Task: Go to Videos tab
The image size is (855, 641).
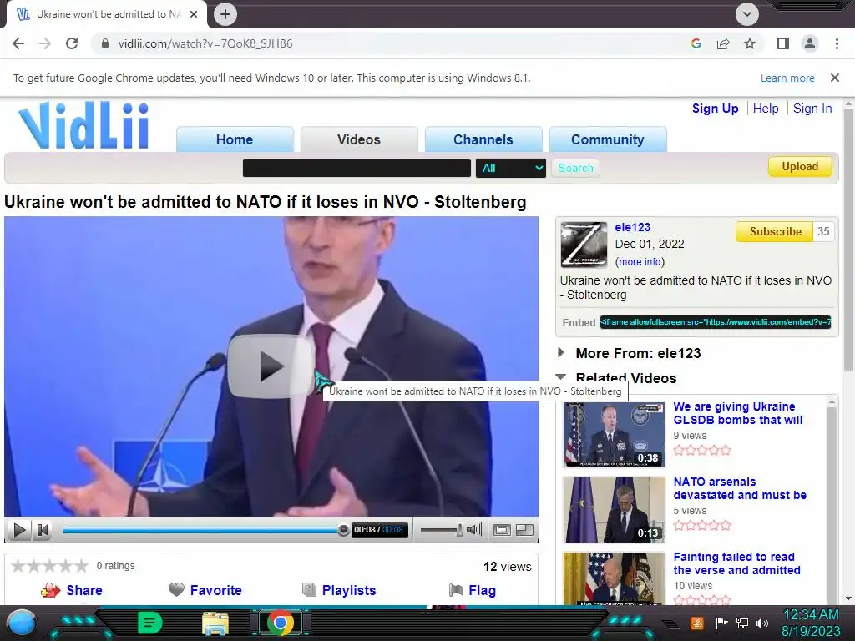Action: tap(359, 139)
